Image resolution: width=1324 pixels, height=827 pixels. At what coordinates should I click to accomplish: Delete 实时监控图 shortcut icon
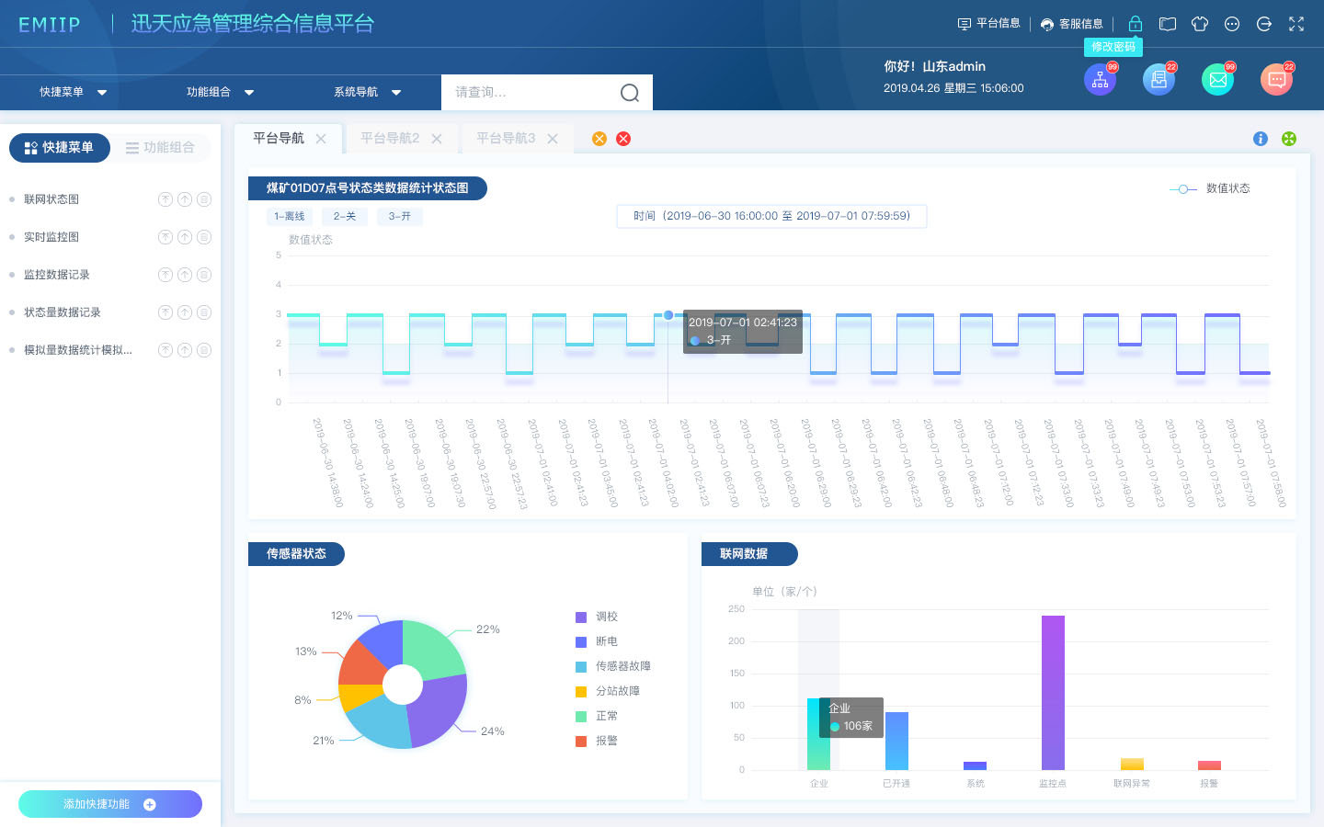[204, 237]
